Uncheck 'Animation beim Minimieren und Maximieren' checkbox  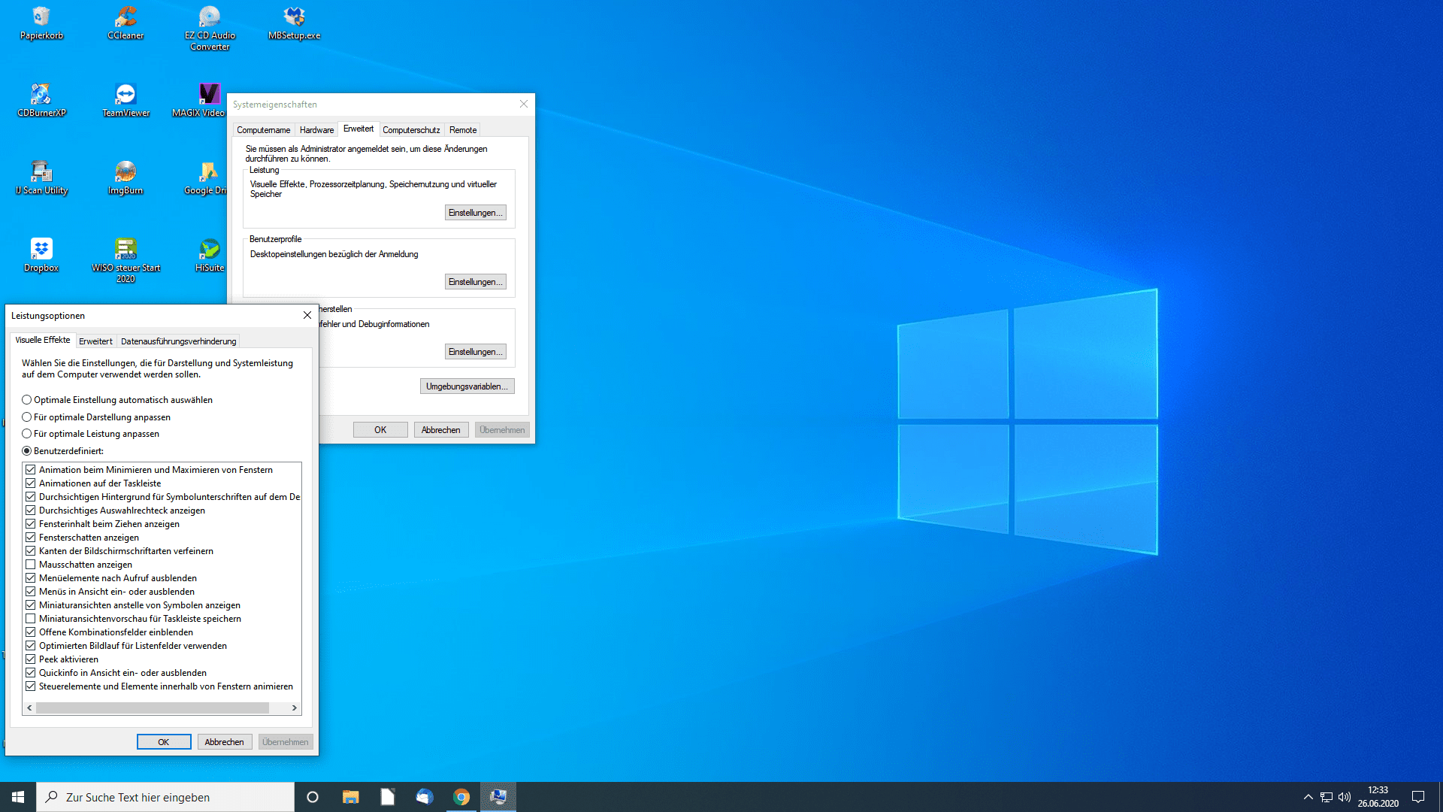click(x=31, y=470)
